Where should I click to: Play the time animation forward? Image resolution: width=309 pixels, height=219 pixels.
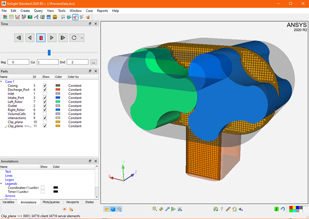(x=51, y=37)
